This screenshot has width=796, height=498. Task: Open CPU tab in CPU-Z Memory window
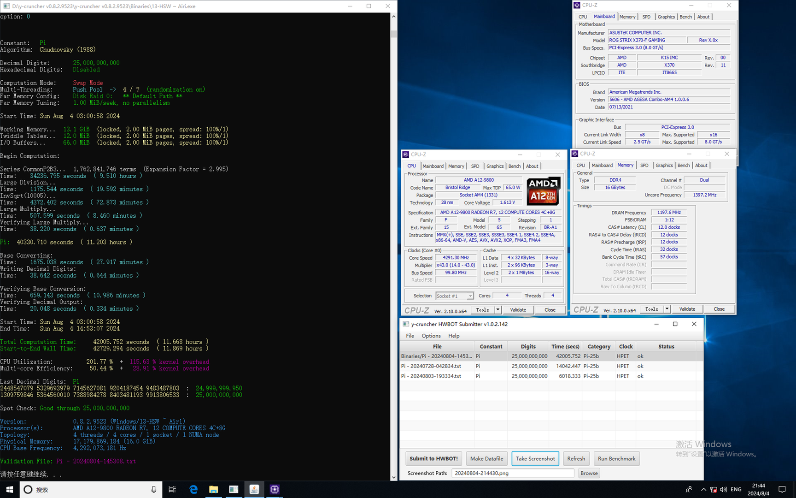coord(581,165)
